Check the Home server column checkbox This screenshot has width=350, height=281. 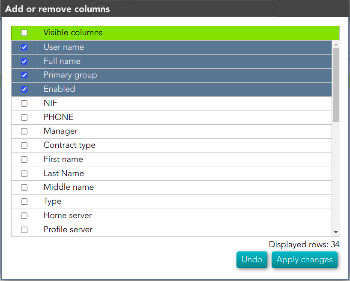coord(24,215)
